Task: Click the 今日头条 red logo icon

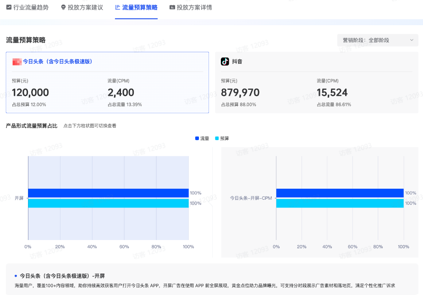Action: (x=16, y=62)
